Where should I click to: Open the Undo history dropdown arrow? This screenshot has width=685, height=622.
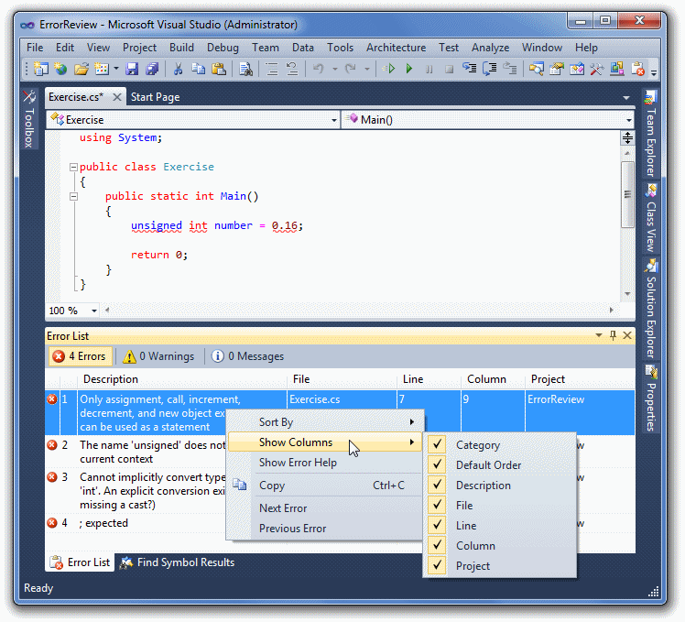pyautogui.click(x=335, y=69)
